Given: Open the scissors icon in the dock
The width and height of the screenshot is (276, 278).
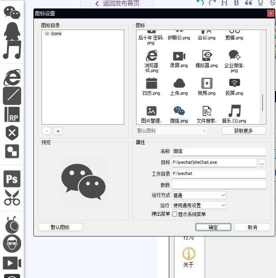Looking at the screenshot, I should (x=12, y=197).
